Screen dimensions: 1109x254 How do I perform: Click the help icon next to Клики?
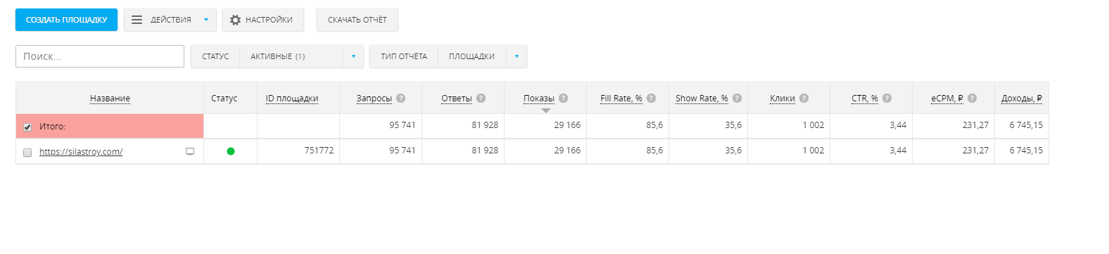click(x=804, y=99)
